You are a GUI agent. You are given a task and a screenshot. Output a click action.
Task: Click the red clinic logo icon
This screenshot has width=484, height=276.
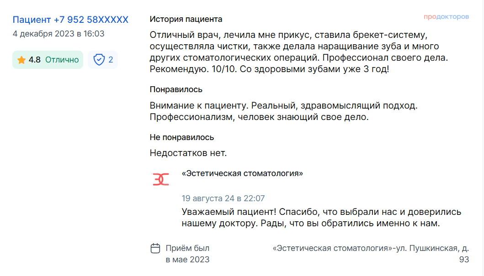pyautogui.click(x=161, y=179)
